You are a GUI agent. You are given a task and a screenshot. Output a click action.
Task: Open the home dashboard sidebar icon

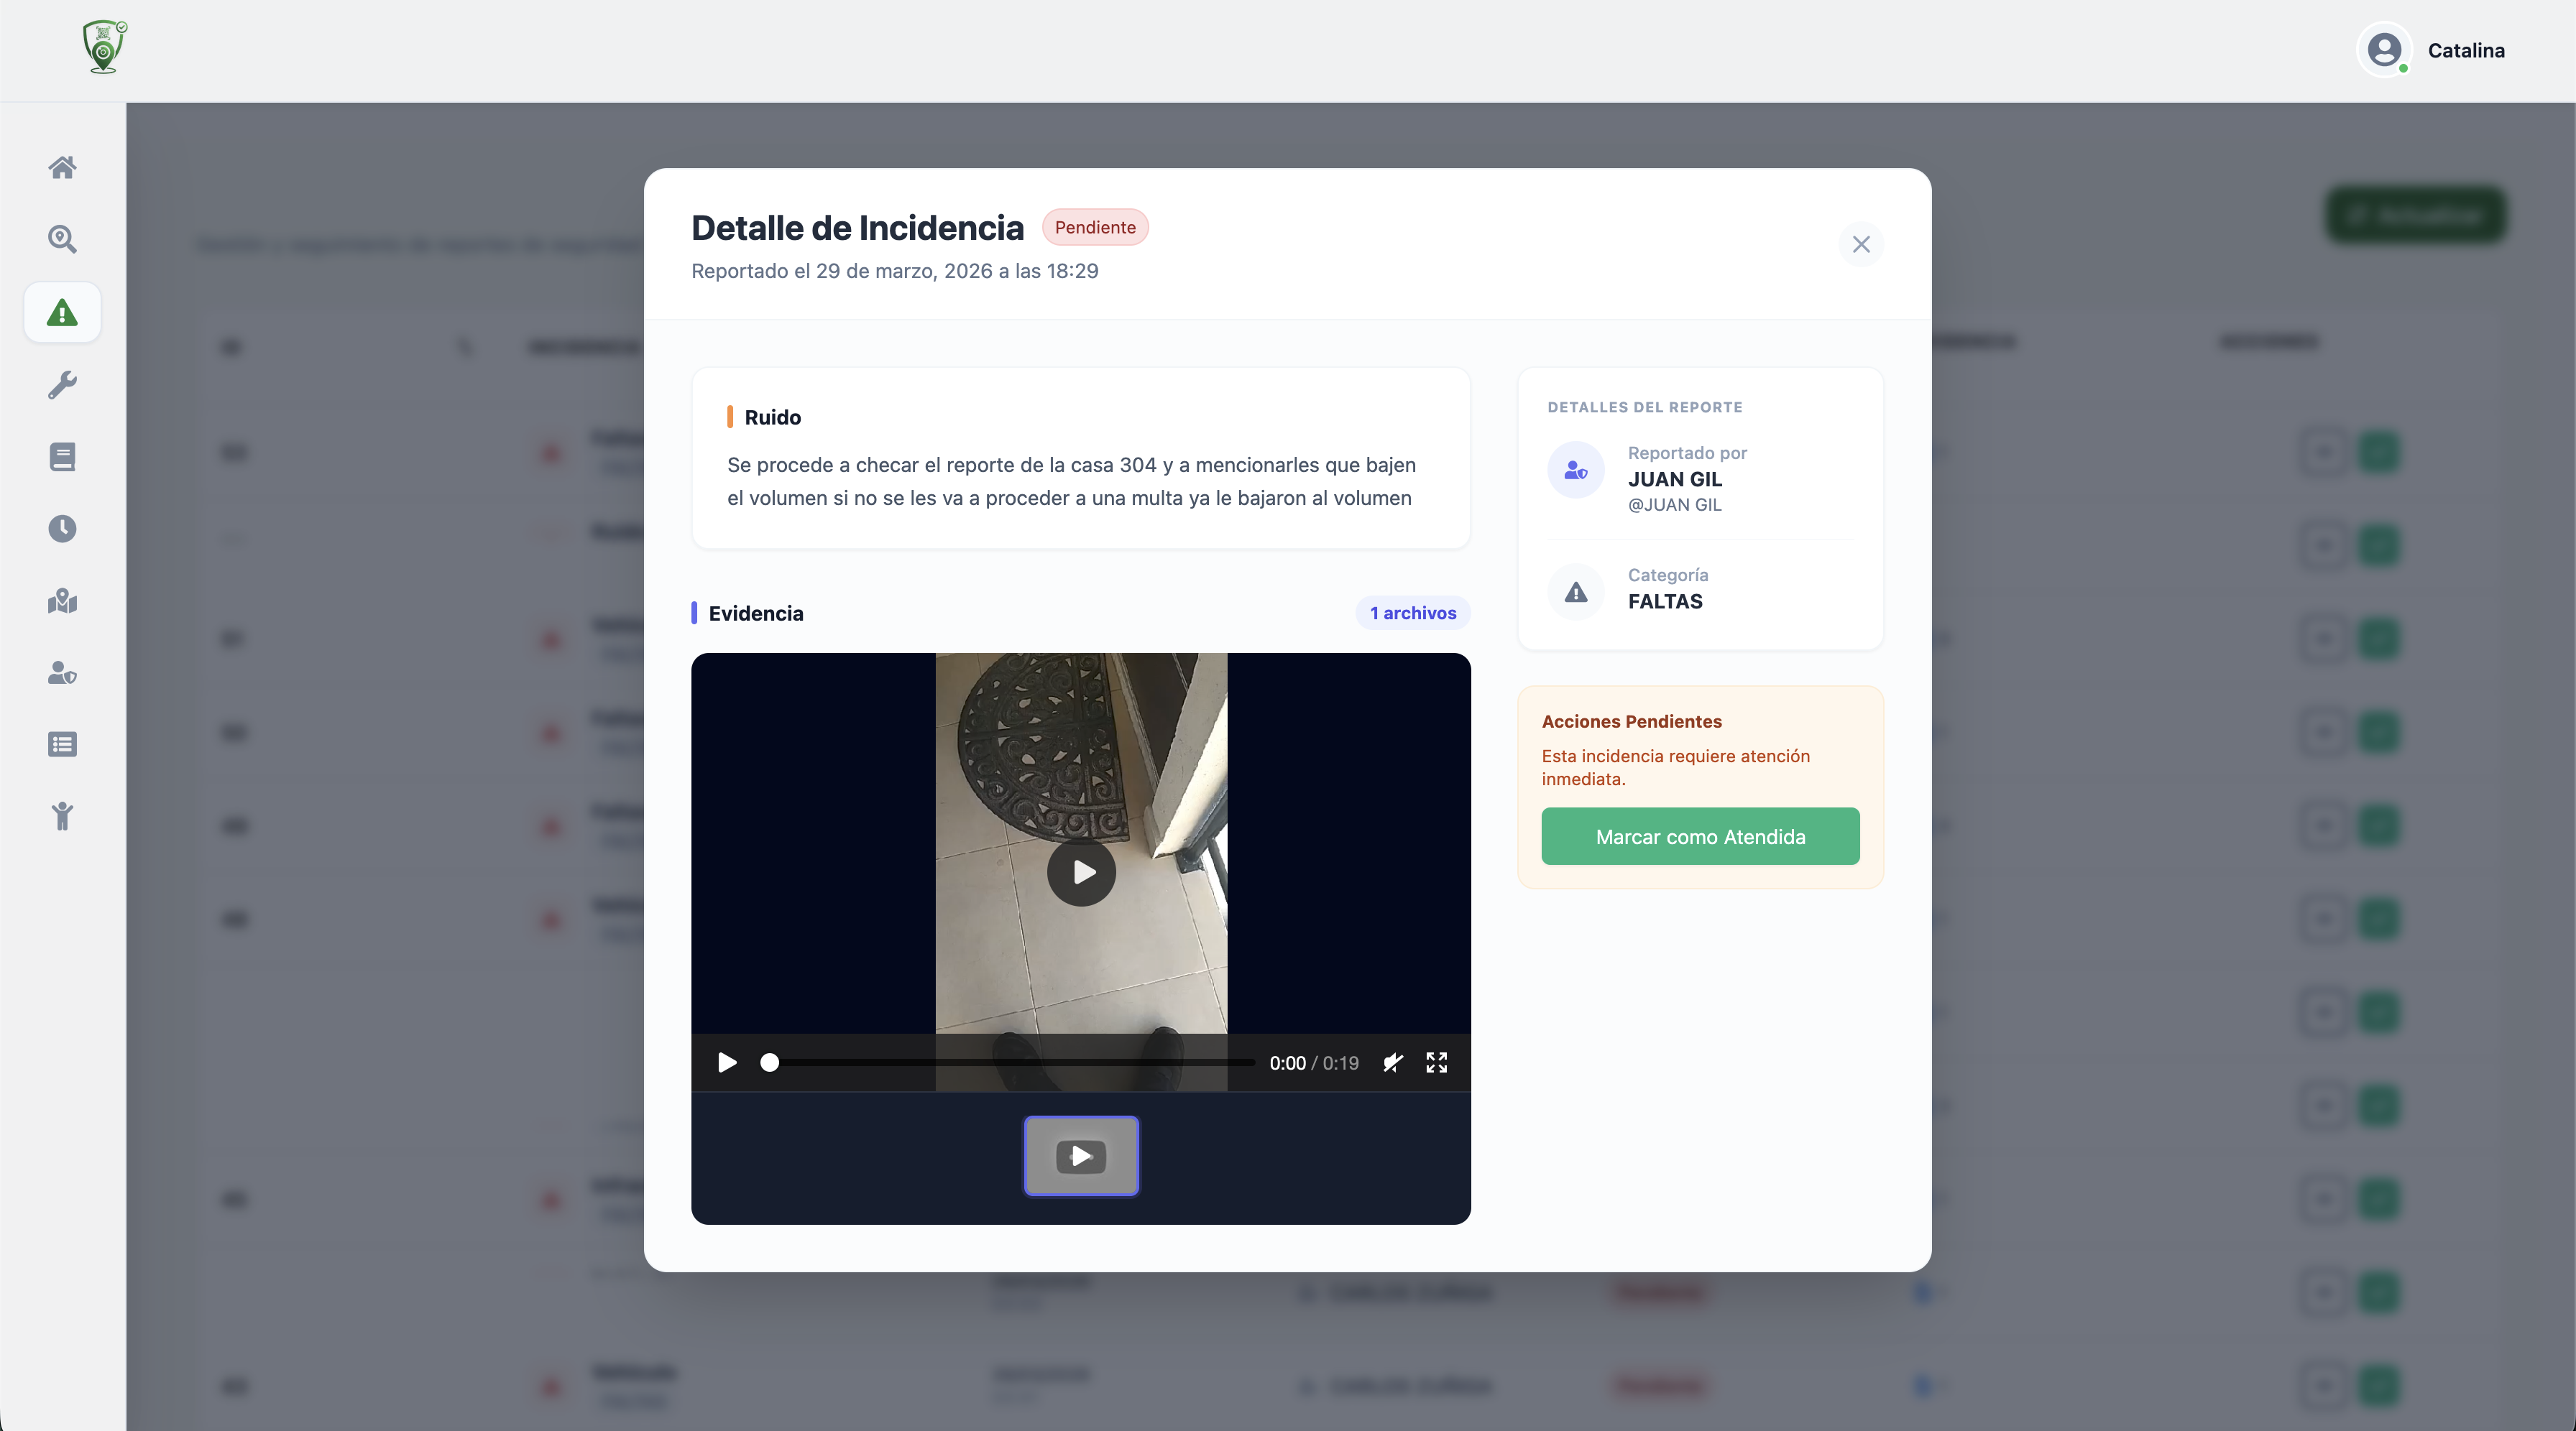62,167
